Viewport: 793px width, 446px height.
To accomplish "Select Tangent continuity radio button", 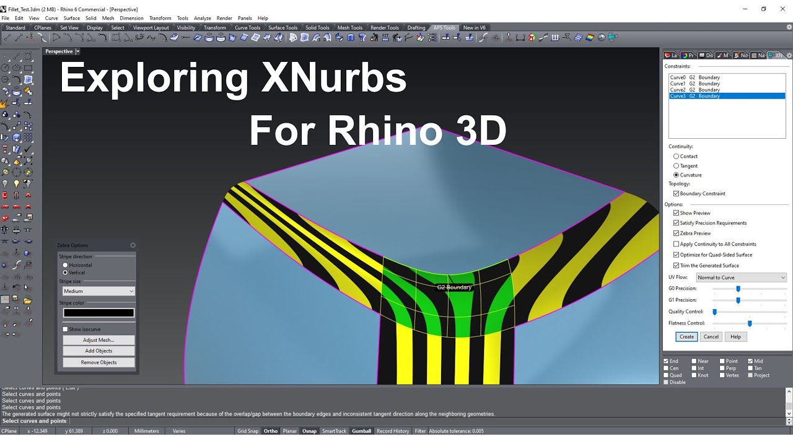I will tap(676, 165).
